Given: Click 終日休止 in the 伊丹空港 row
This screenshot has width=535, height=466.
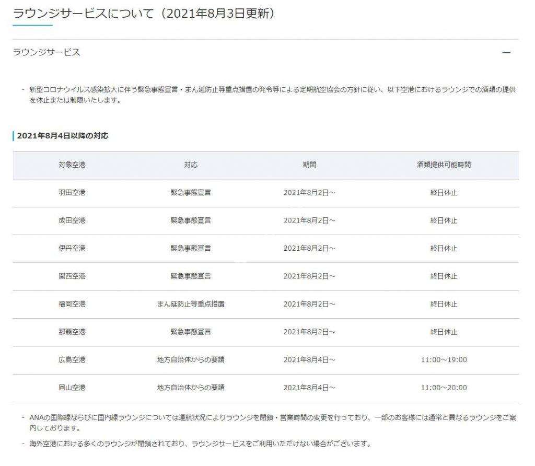Looking at the screenshot, I should pos(444,248).
